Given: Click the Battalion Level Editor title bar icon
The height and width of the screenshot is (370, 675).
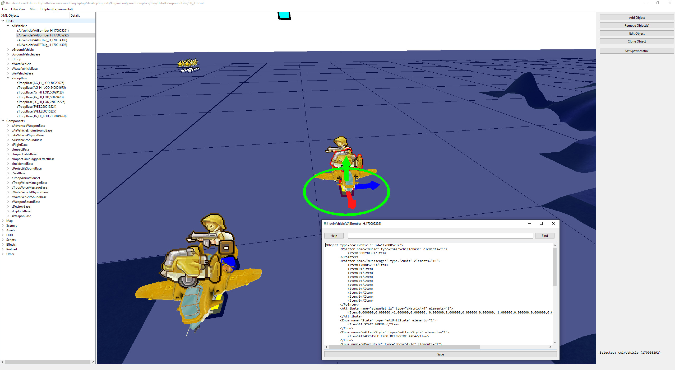Looking at the screenshot, I should (3, 3).
